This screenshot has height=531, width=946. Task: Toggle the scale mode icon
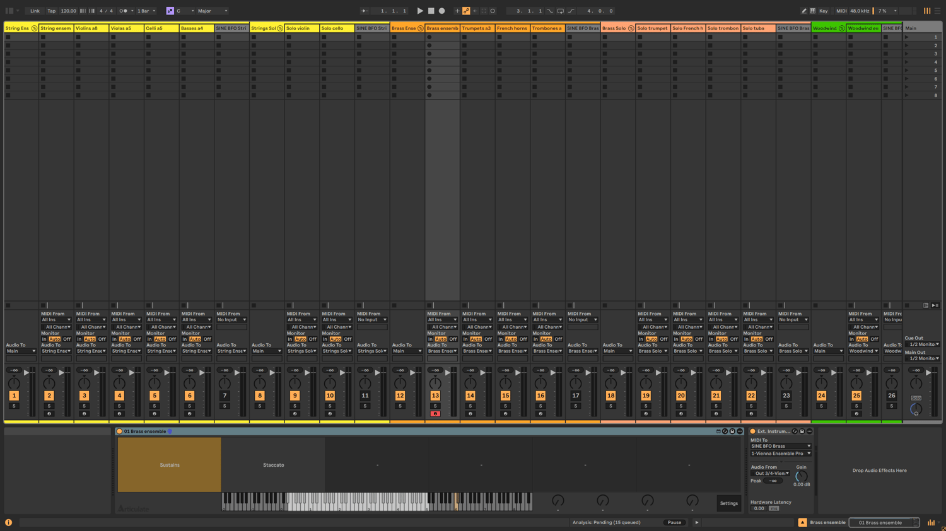[x=170, y=11]
